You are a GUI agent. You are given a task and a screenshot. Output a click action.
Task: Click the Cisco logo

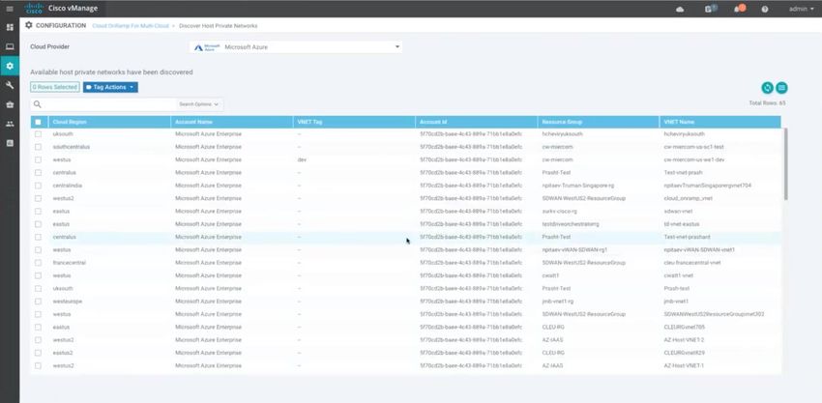(x=34, y=9)
